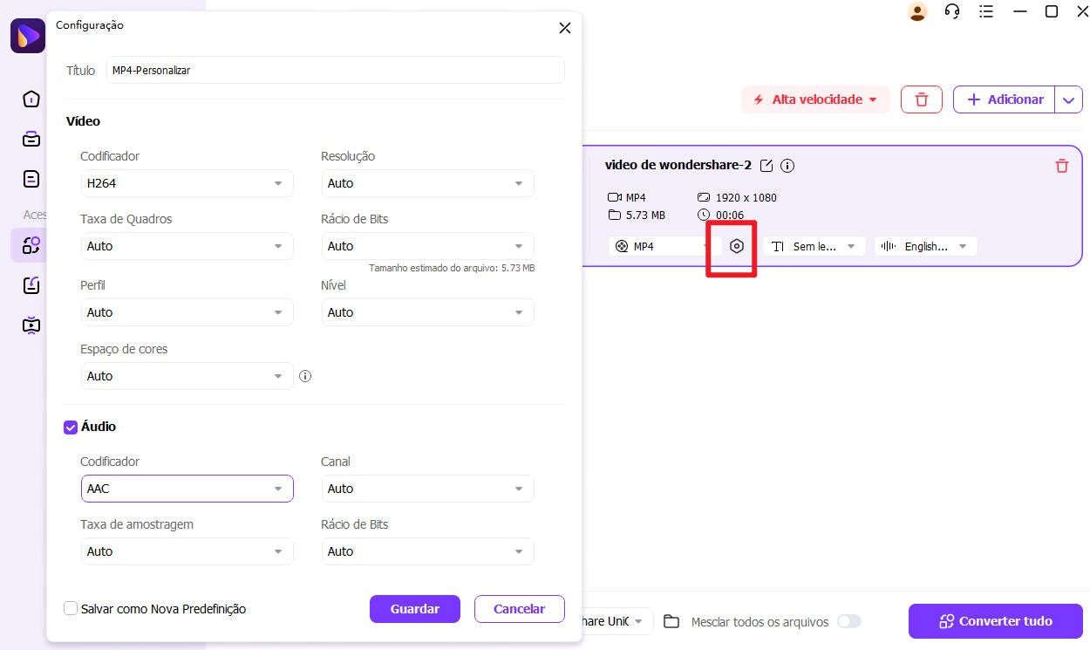
Task: Open the document sidebar icon
Action: point(31,179)
